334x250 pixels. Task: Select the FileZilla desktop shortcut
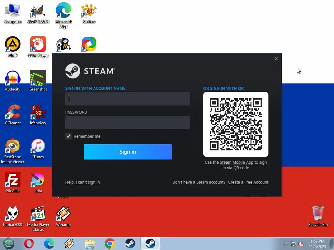pyautogui.click(x=13, y=182)
